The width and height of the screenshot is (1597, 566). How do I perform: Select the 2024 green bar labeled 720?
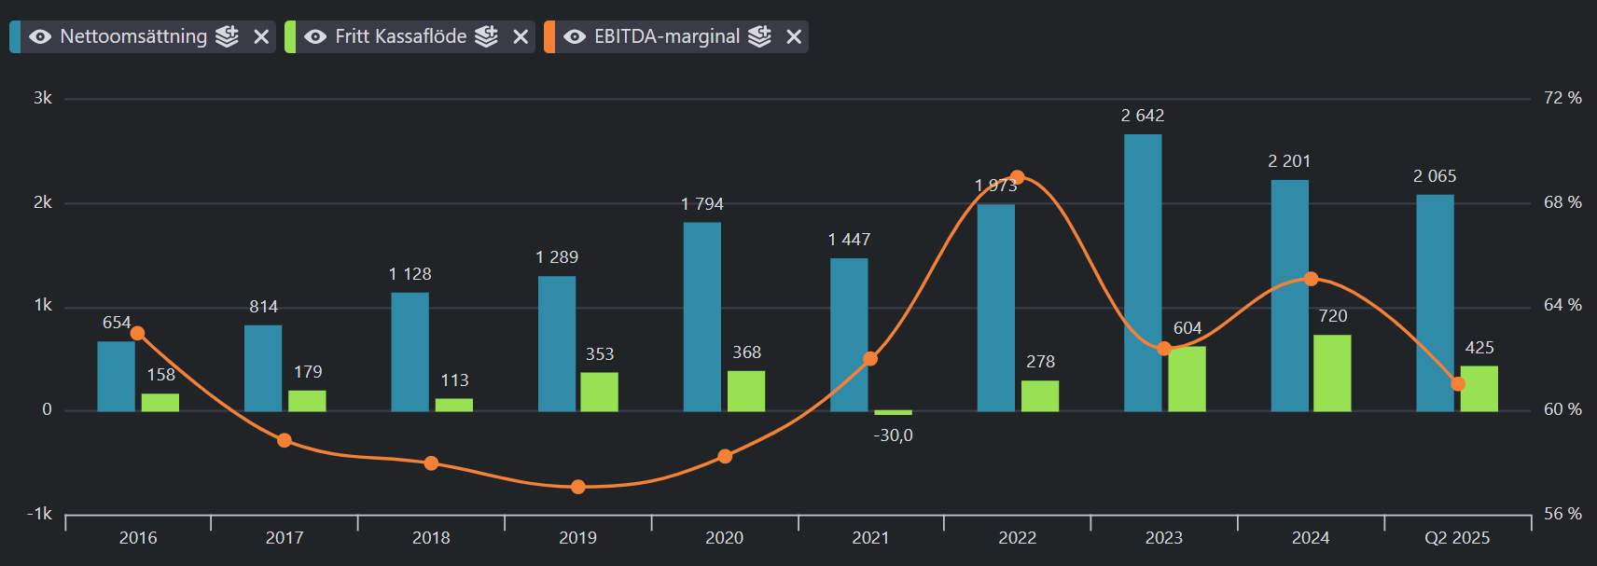(x=1332, y=373)
